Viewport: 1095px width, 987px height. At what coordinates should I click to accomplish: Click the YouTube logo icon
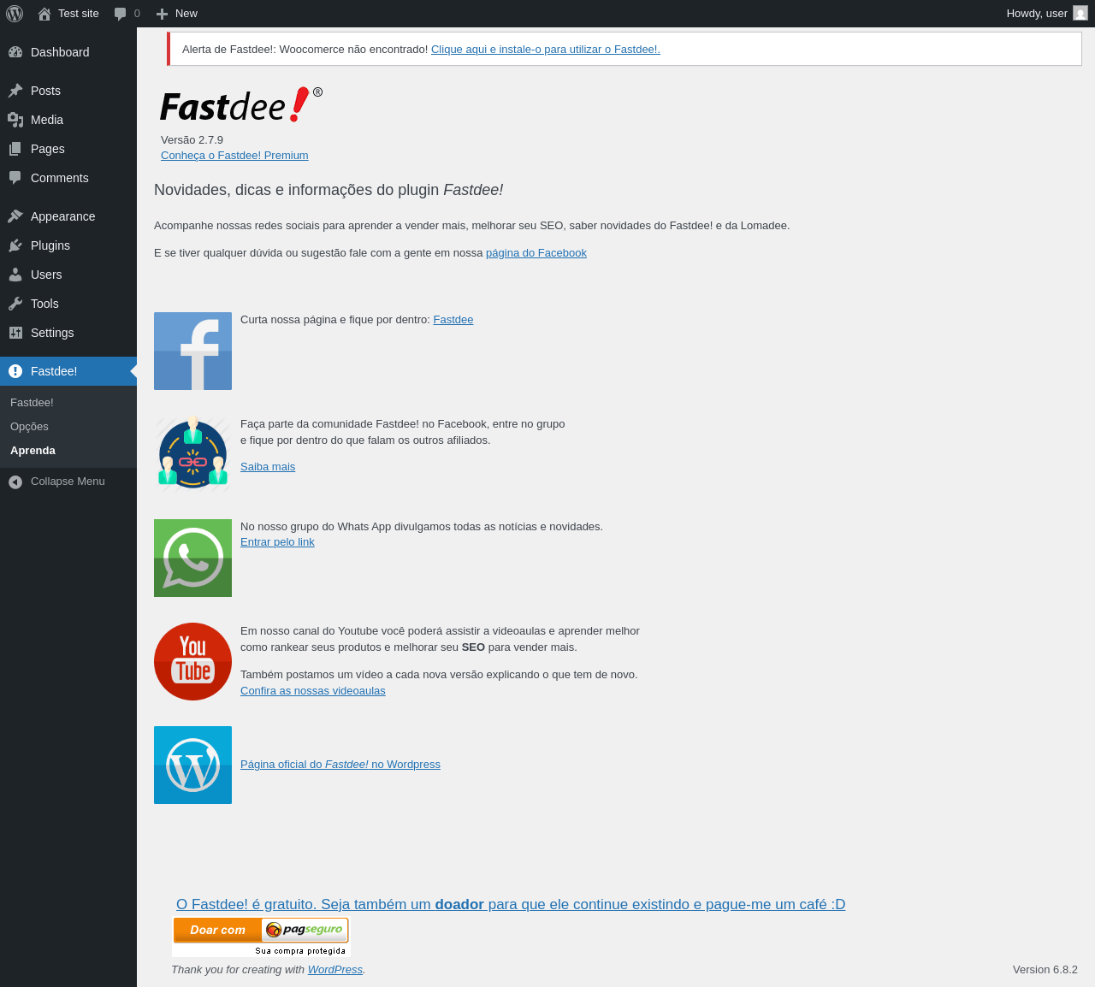tap(192, 661)
